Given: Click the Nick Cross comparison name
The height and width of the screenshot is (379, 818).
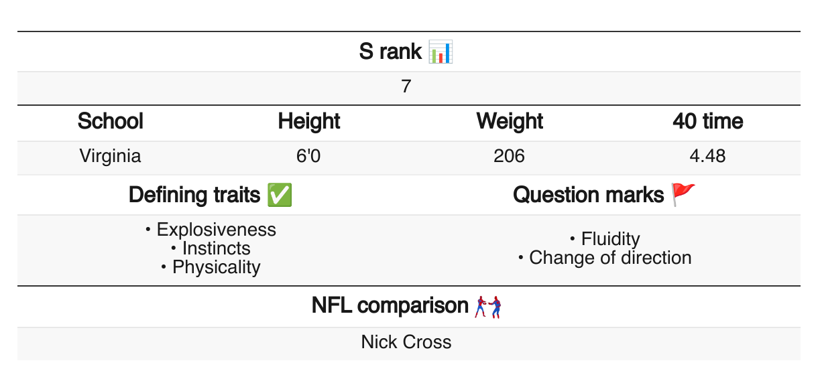Looking at the screenshot, I should (406, 342).
